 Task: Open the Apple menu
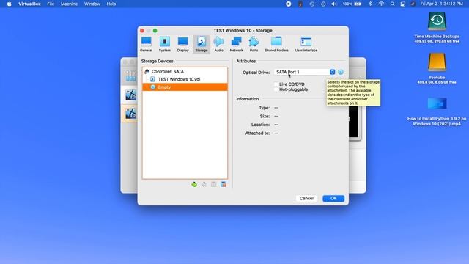tap(9, 4)
